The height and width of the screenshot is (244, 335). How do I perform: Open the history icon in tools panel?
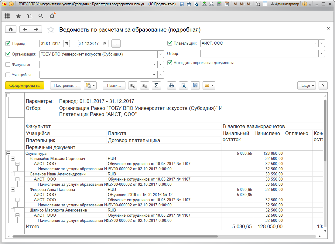pyautogui.click(x=30, y=16)
